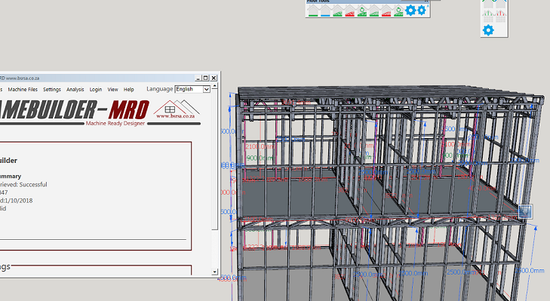Open the Analysis menu
The width and height of the screenshot is (550, 301).
click(75, 90)
